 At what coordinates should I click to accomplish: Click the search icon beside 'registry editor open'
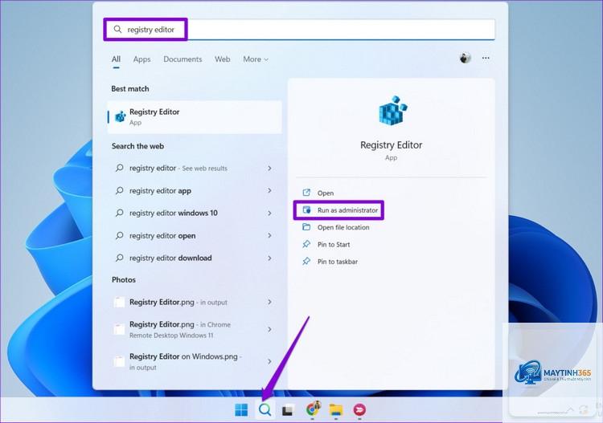pos(120,235)
